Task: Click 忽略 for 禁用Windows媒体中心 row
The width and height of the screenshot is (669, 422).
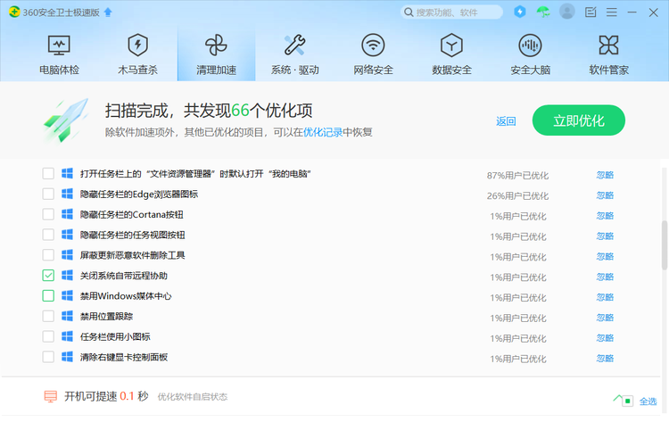Action: pyautogui.click(x=605, y=297)
